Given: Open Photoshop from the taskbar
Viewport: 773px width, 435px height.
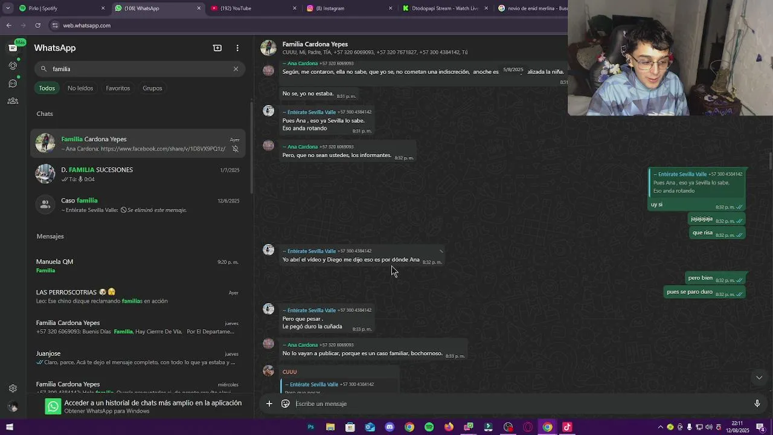Looking at the screenshot, I should pyautogui.click(x=310, y=427).
